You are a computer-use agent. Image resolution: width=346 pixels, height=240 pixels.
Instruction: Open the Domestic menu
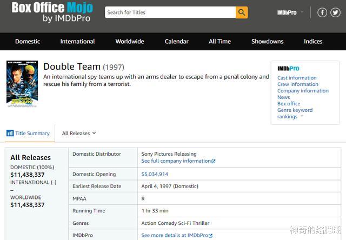click(28, 41)
